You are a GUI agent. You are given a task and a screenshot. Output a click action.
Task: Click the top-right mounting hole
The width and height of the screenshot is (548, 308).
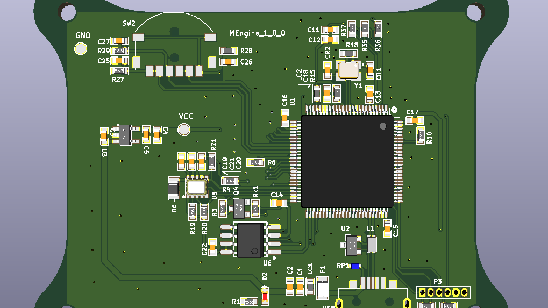coord(474,11)
